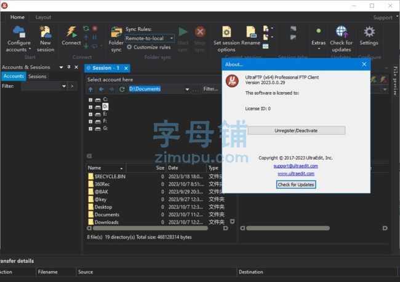Screen dimensions: 400x282
Task: Click the D:\Documents path field
Action: coord(156,89)
